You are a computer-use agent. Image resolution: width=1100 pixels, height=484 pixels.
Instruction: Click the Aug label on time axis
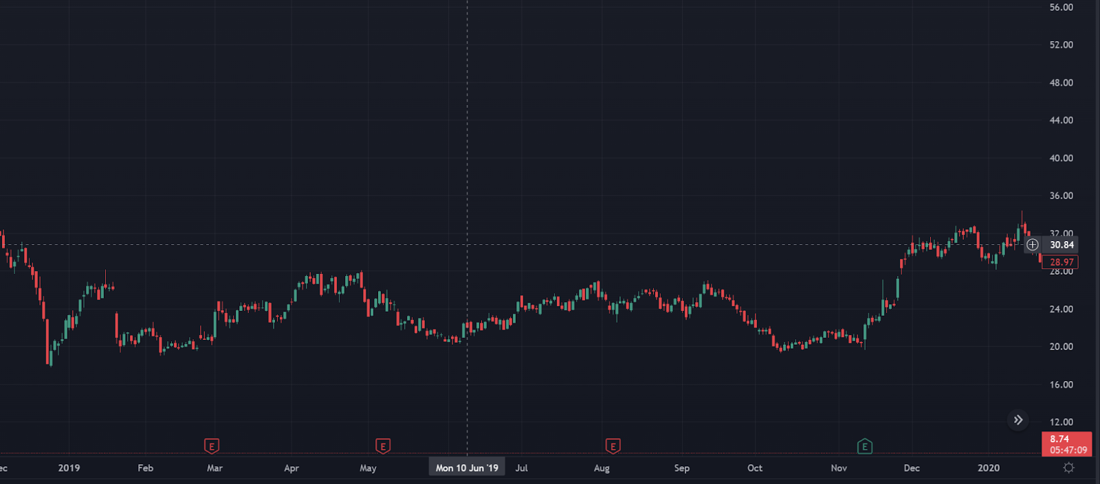click(602, 468)
